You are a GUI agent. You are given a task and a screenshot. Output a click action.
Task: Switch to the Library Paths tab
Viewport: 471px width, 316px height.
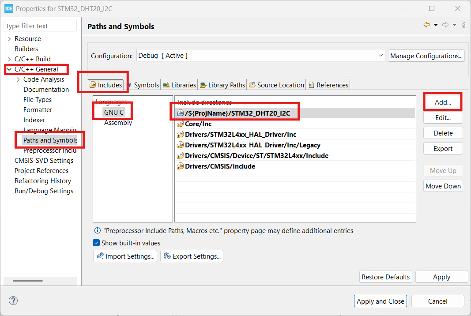pyautogui.click(x=222, y=85)
